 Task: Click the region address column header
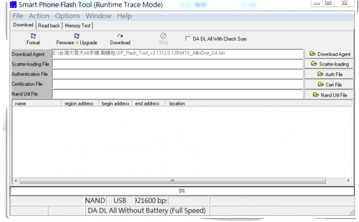80,104
